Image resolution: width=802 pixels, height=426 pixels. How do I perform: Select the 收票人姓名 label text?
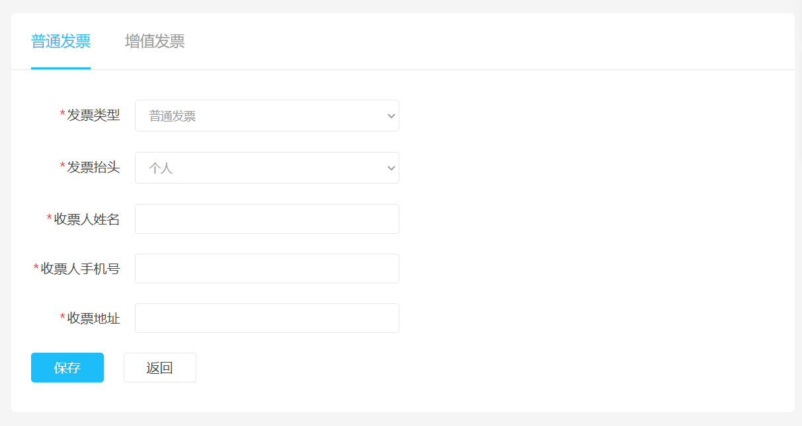tap(87, 219)
